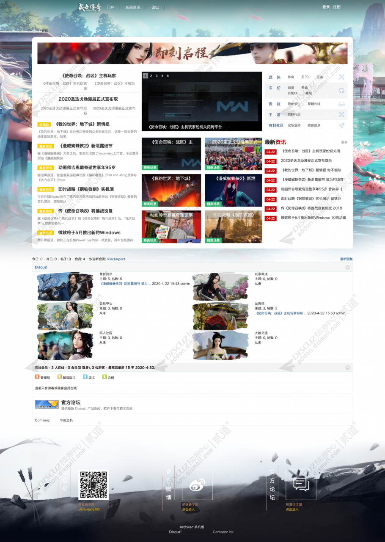Open the 天下3 game link
Screen dimensions: 385x542
click(x=305, y=77)
